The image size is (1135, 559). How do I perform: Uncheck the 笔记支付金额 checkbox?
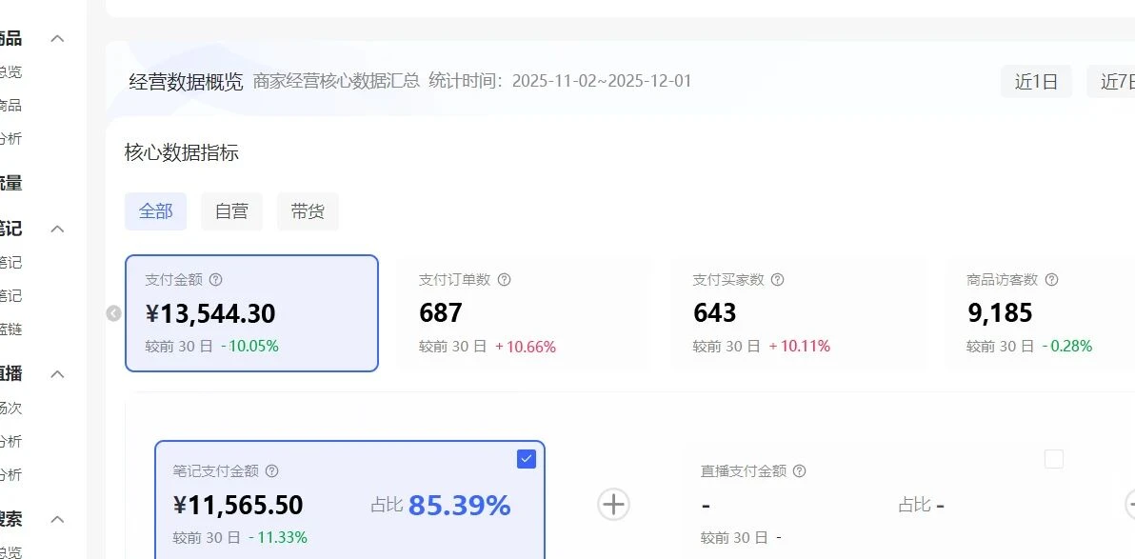click(526, 459)
